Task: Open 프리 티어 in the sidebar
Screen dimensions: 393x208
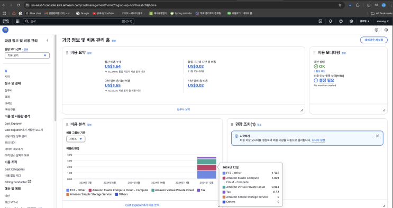Action: (x=10, y=143)
